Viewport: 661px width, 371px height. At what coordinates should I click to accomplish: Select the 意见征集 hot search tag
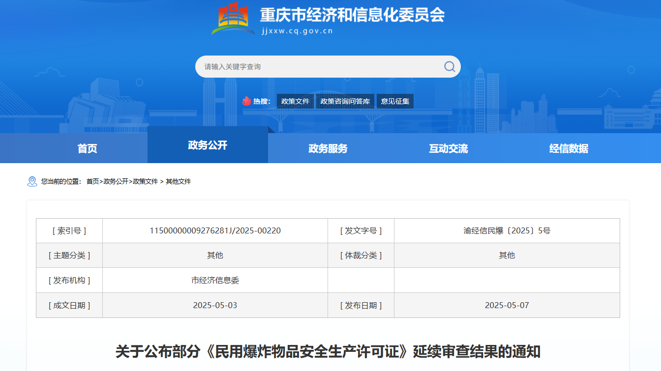(395, 101)
